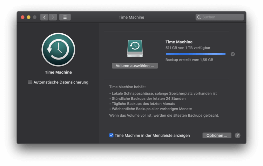Minimize the window with the yellow button
This screenshot has width=263, height=166.
pyautogui.click(x=29, y=17)
